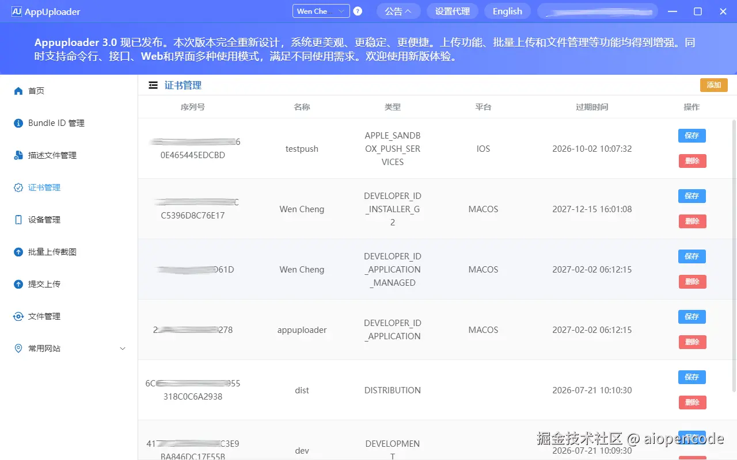Click the orange 添加 add certificate button
This screenshot has height=460, width=737.
click(x=713, y=85)
